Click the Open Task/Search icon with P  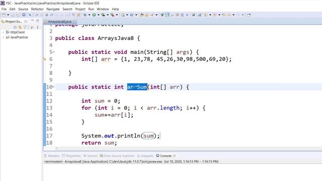pyautogui.click(x=162, y=15)
